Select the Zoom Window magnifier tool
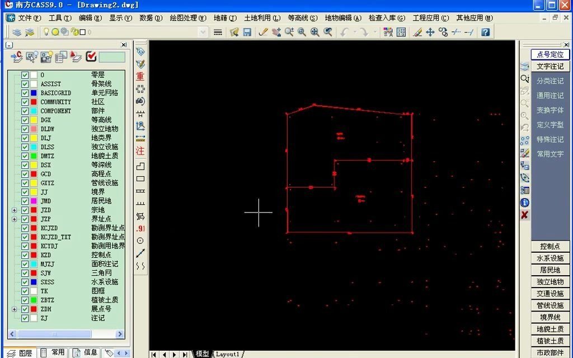The image size is (573, 358). pos(301,32)
